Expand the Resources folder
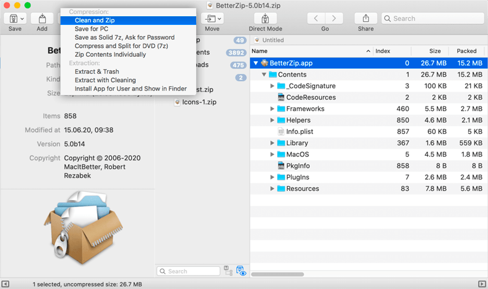The height and width of the screenshot is (289, 488). coord(272,189)
